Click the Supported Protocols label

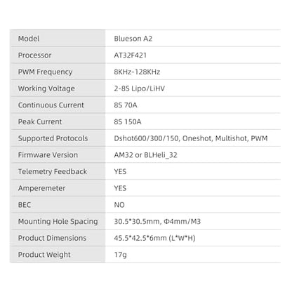point(53,138)
